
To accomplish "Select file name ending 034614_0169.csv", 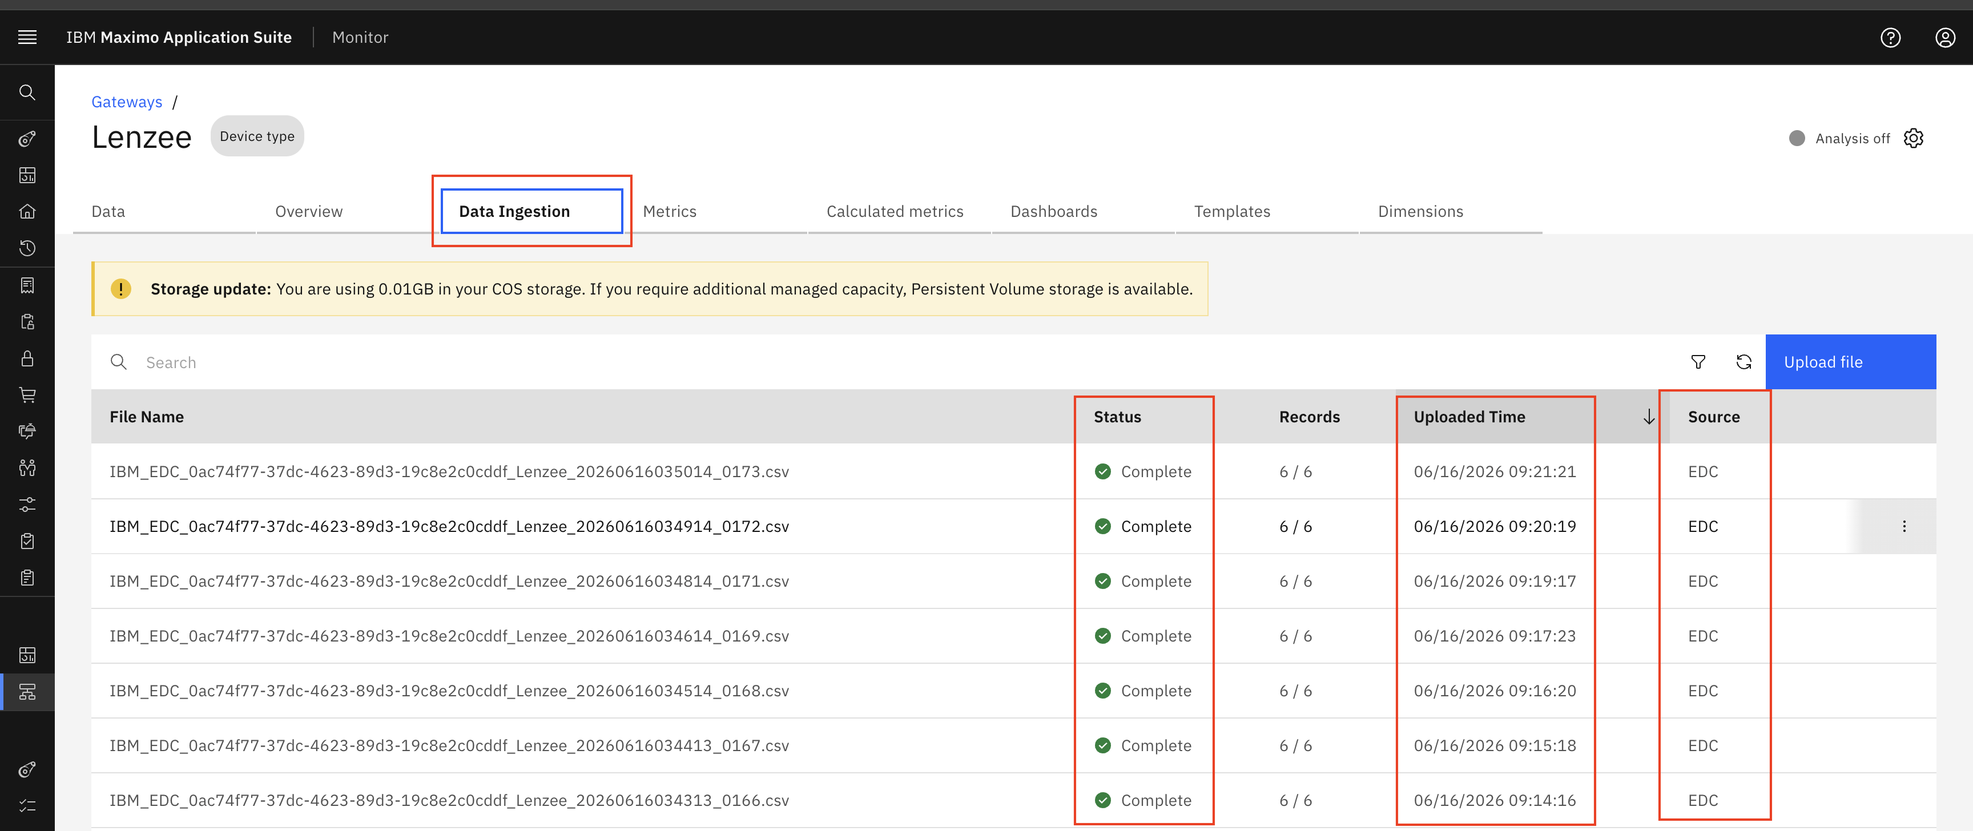I will coord(449,636).
